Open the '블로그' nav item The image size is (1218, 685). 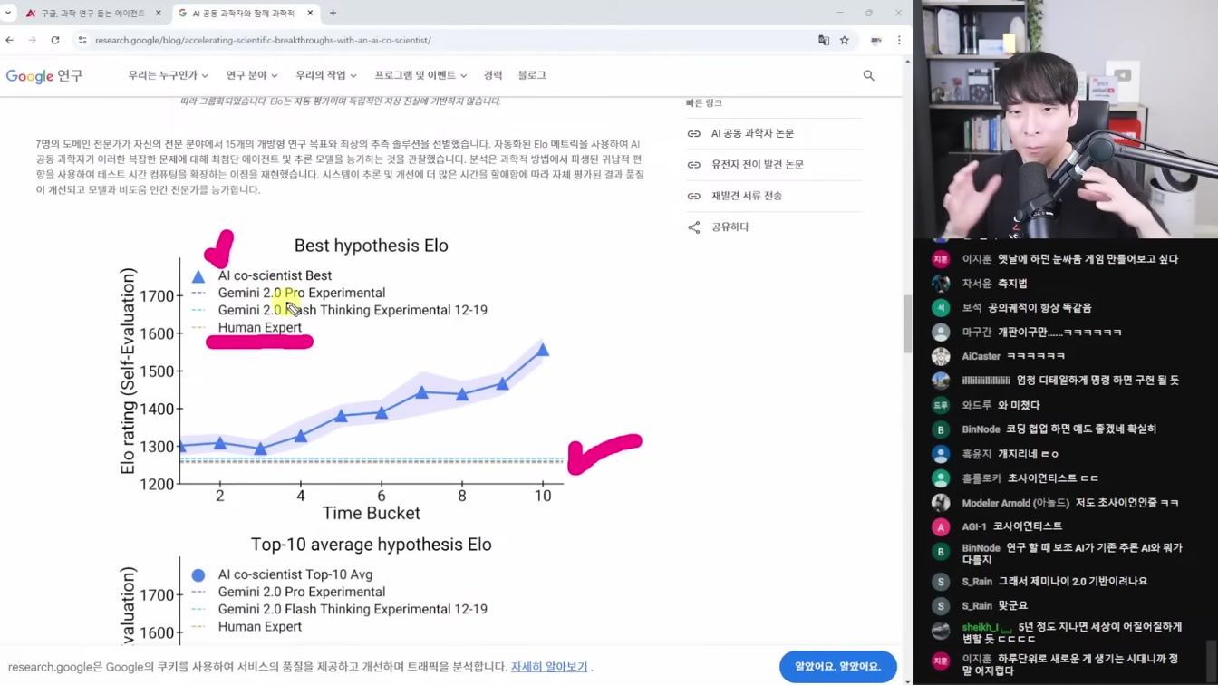532,75
